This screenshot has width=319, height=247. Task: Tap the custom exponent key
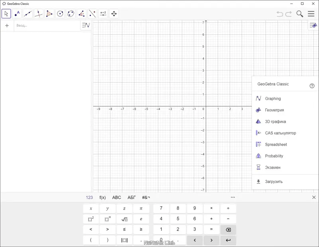tap(107, 219)
